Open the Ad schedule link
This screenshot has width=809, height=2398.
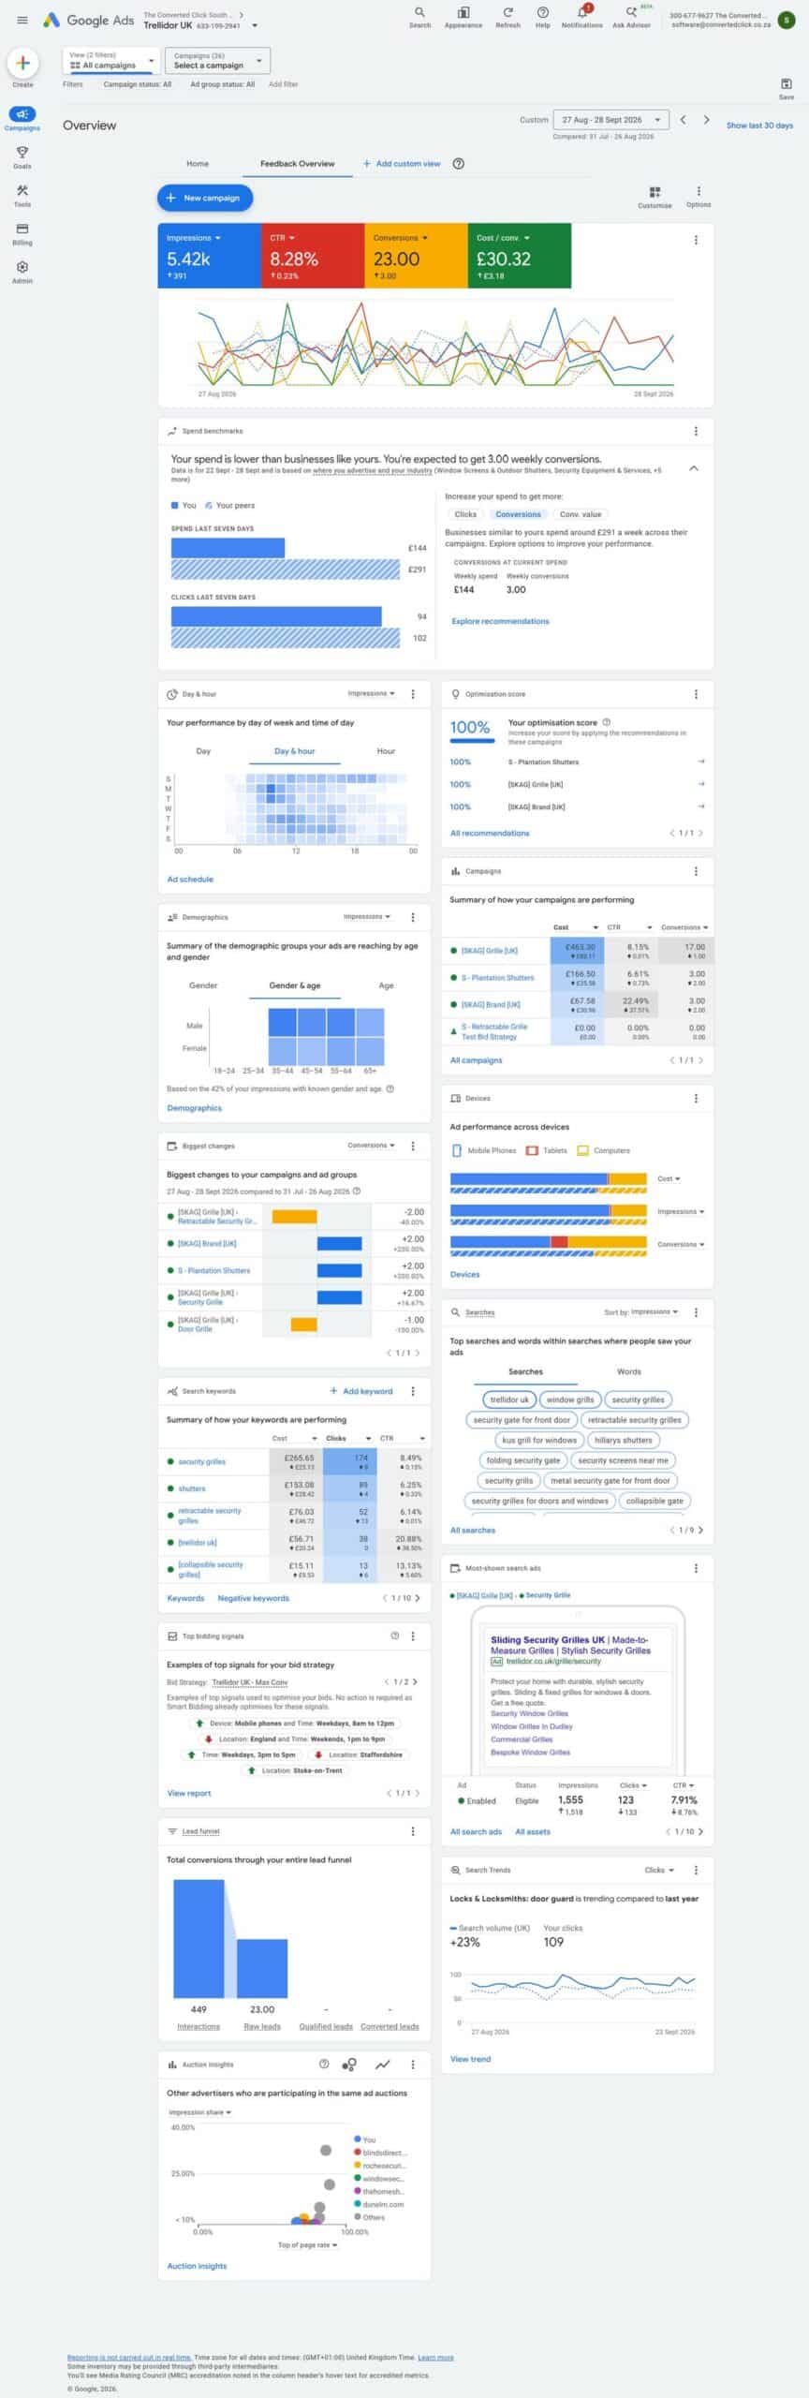[190, 880]
